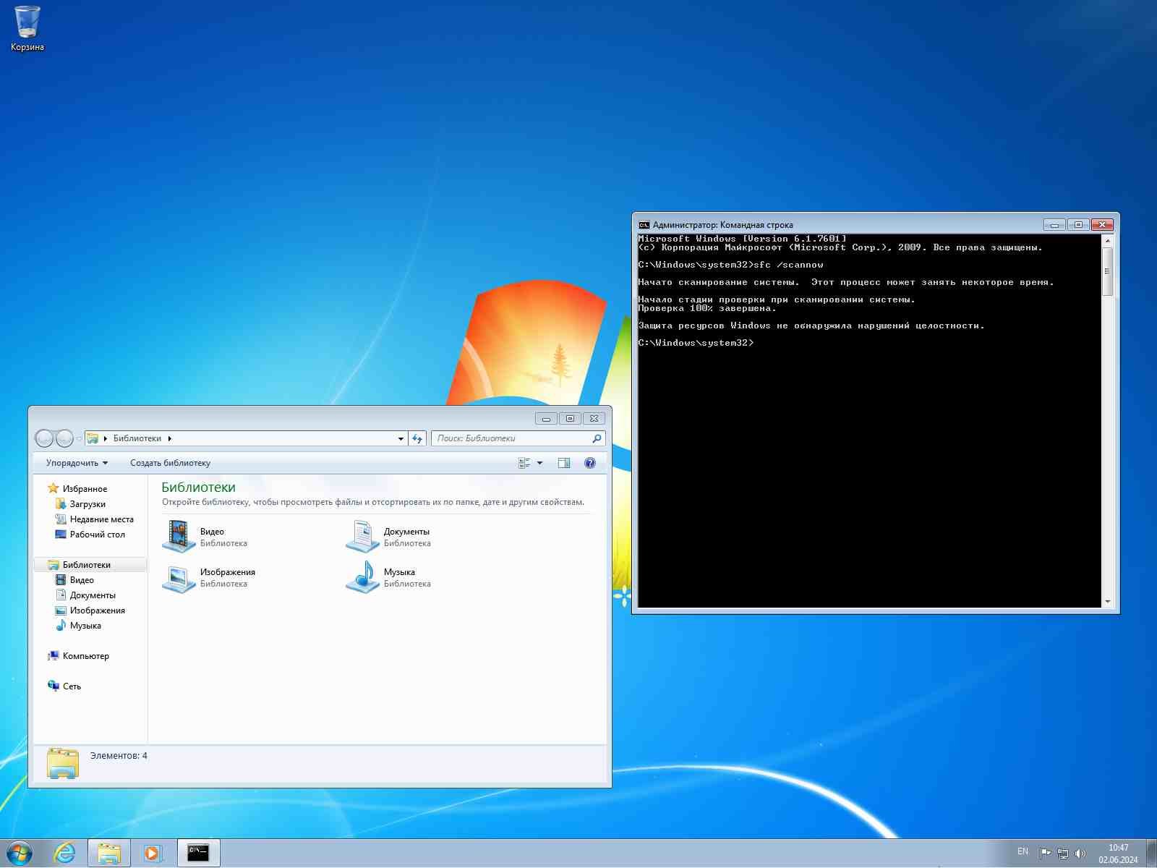Click Command Prompt taskbar button
1157x868 pixels.
[198, 854]
